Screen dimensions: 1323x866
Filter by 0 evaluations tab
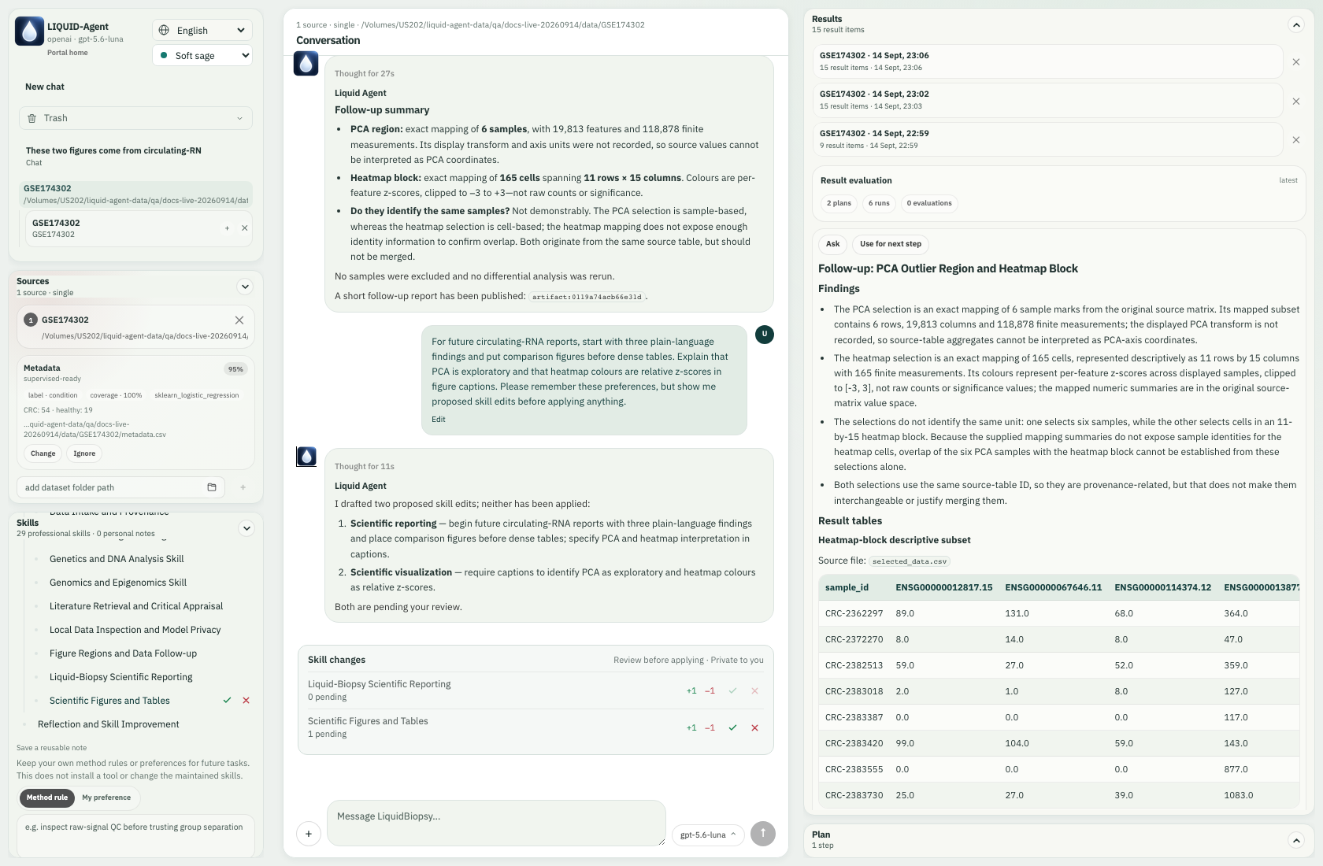pyautogui.click(x=929, y=203)
